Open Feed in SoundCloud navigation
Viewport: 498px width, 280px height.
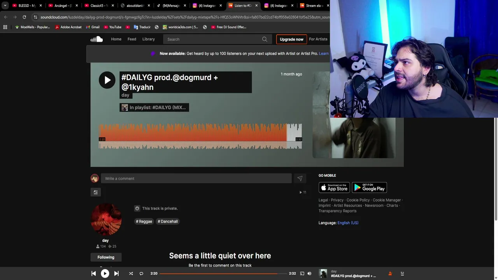tap(132, 39)
